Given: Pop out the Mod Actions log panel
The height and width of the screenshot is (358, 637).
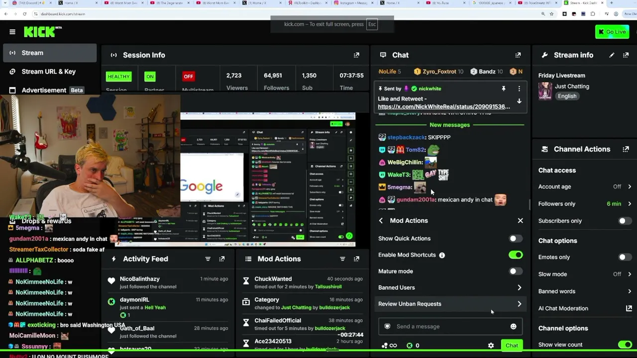Looking at the screenshot, I should (x=356, y=259).
